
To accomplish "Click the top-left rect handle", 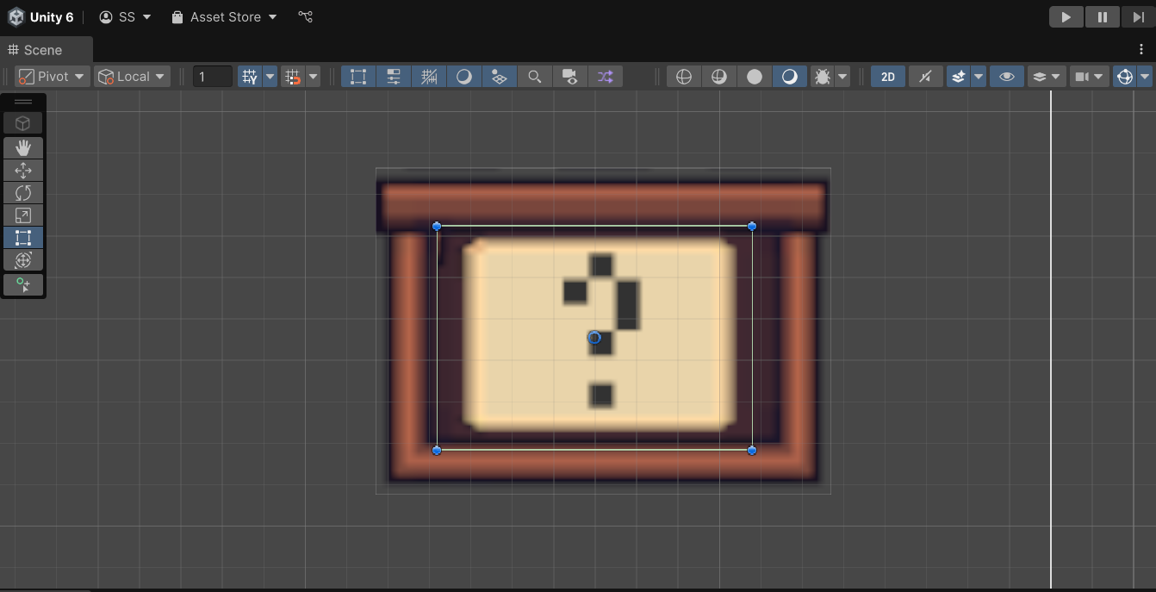I will pyautogui.click(x=437, y=226).
